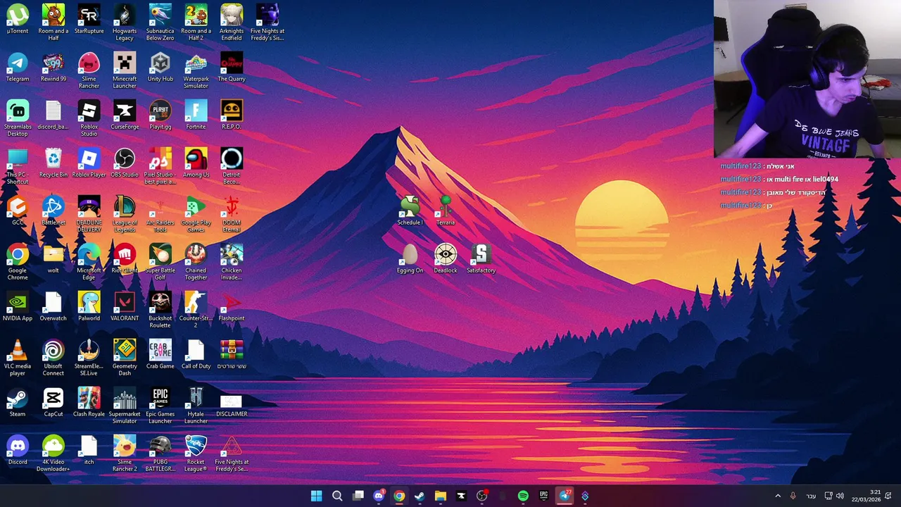Select the Crab Game shortcut
This screenshot has height=507, width=901.
(160, 355)
